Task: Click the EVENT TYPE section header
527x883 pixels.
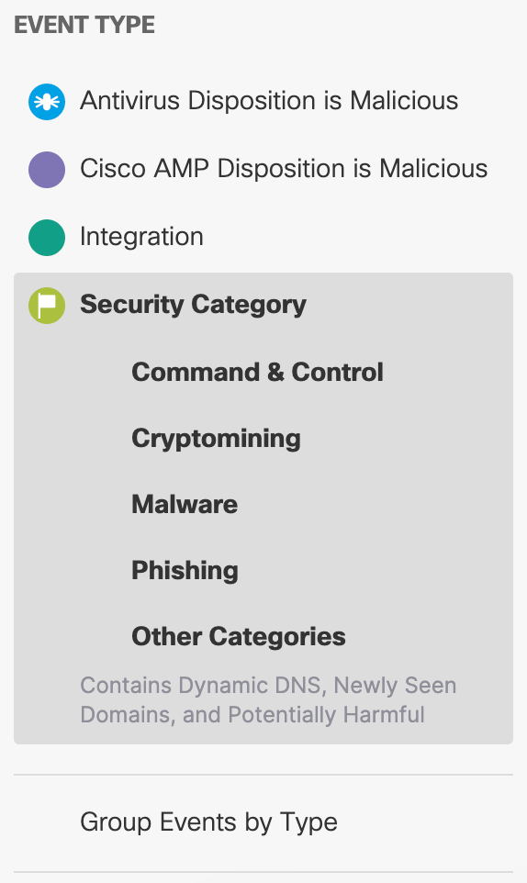Action: (84, 26)
